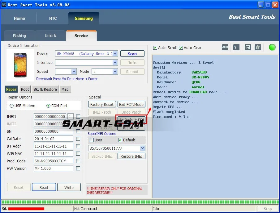This screenshot has height=213, width=280.
Task: Open the Device model dropdown
Action: point(115,54)
